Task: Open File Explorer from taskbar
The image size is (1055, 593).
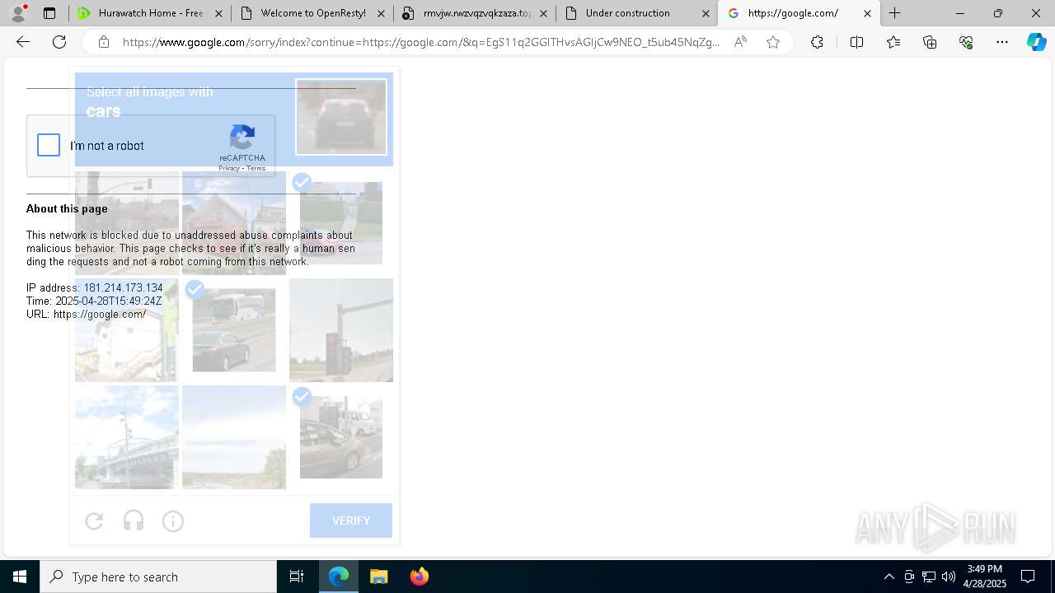Action: [x=378, y=577]
